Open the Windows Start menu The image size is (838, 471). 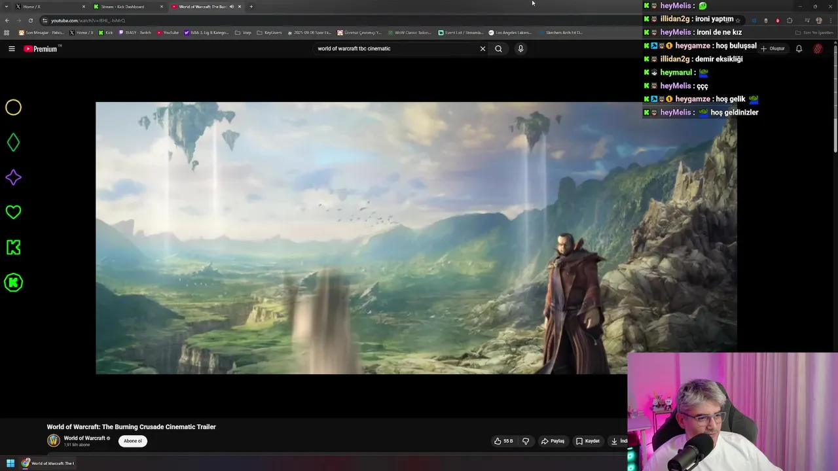[10, 463]
